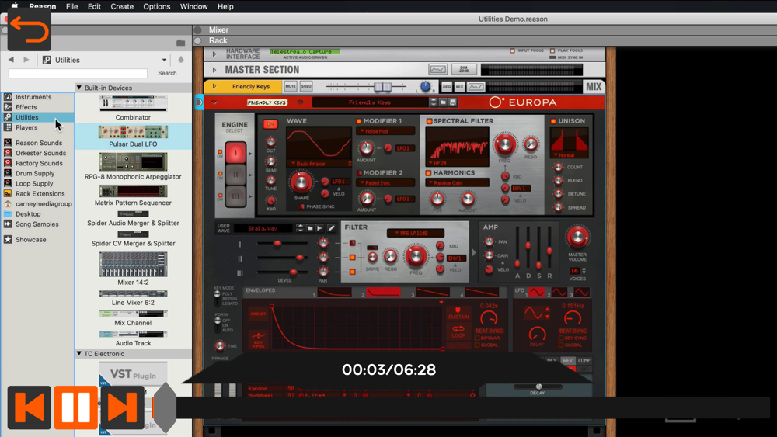
Task: Select envelope 4 curve thumbnail
Action: pos(482,293)
